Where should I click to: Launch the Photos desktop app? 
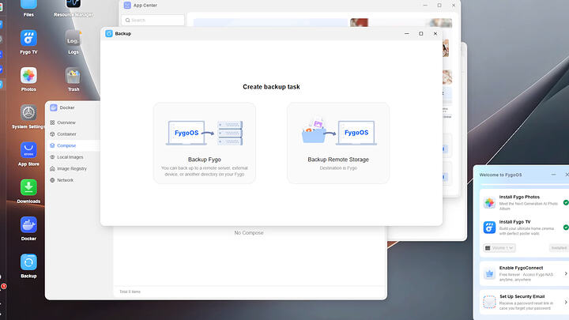pyautogui.click(x=28, y=76)
